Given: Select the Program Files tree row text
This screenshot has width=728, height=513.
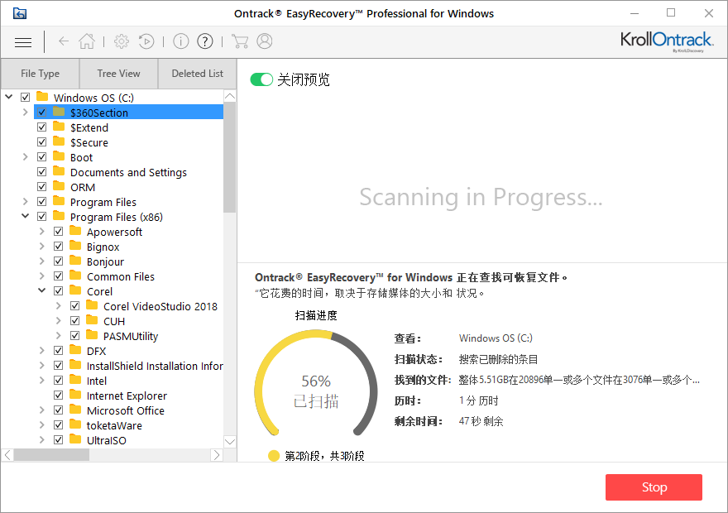Looking at the screenshot, I should (x=103, y=202).
